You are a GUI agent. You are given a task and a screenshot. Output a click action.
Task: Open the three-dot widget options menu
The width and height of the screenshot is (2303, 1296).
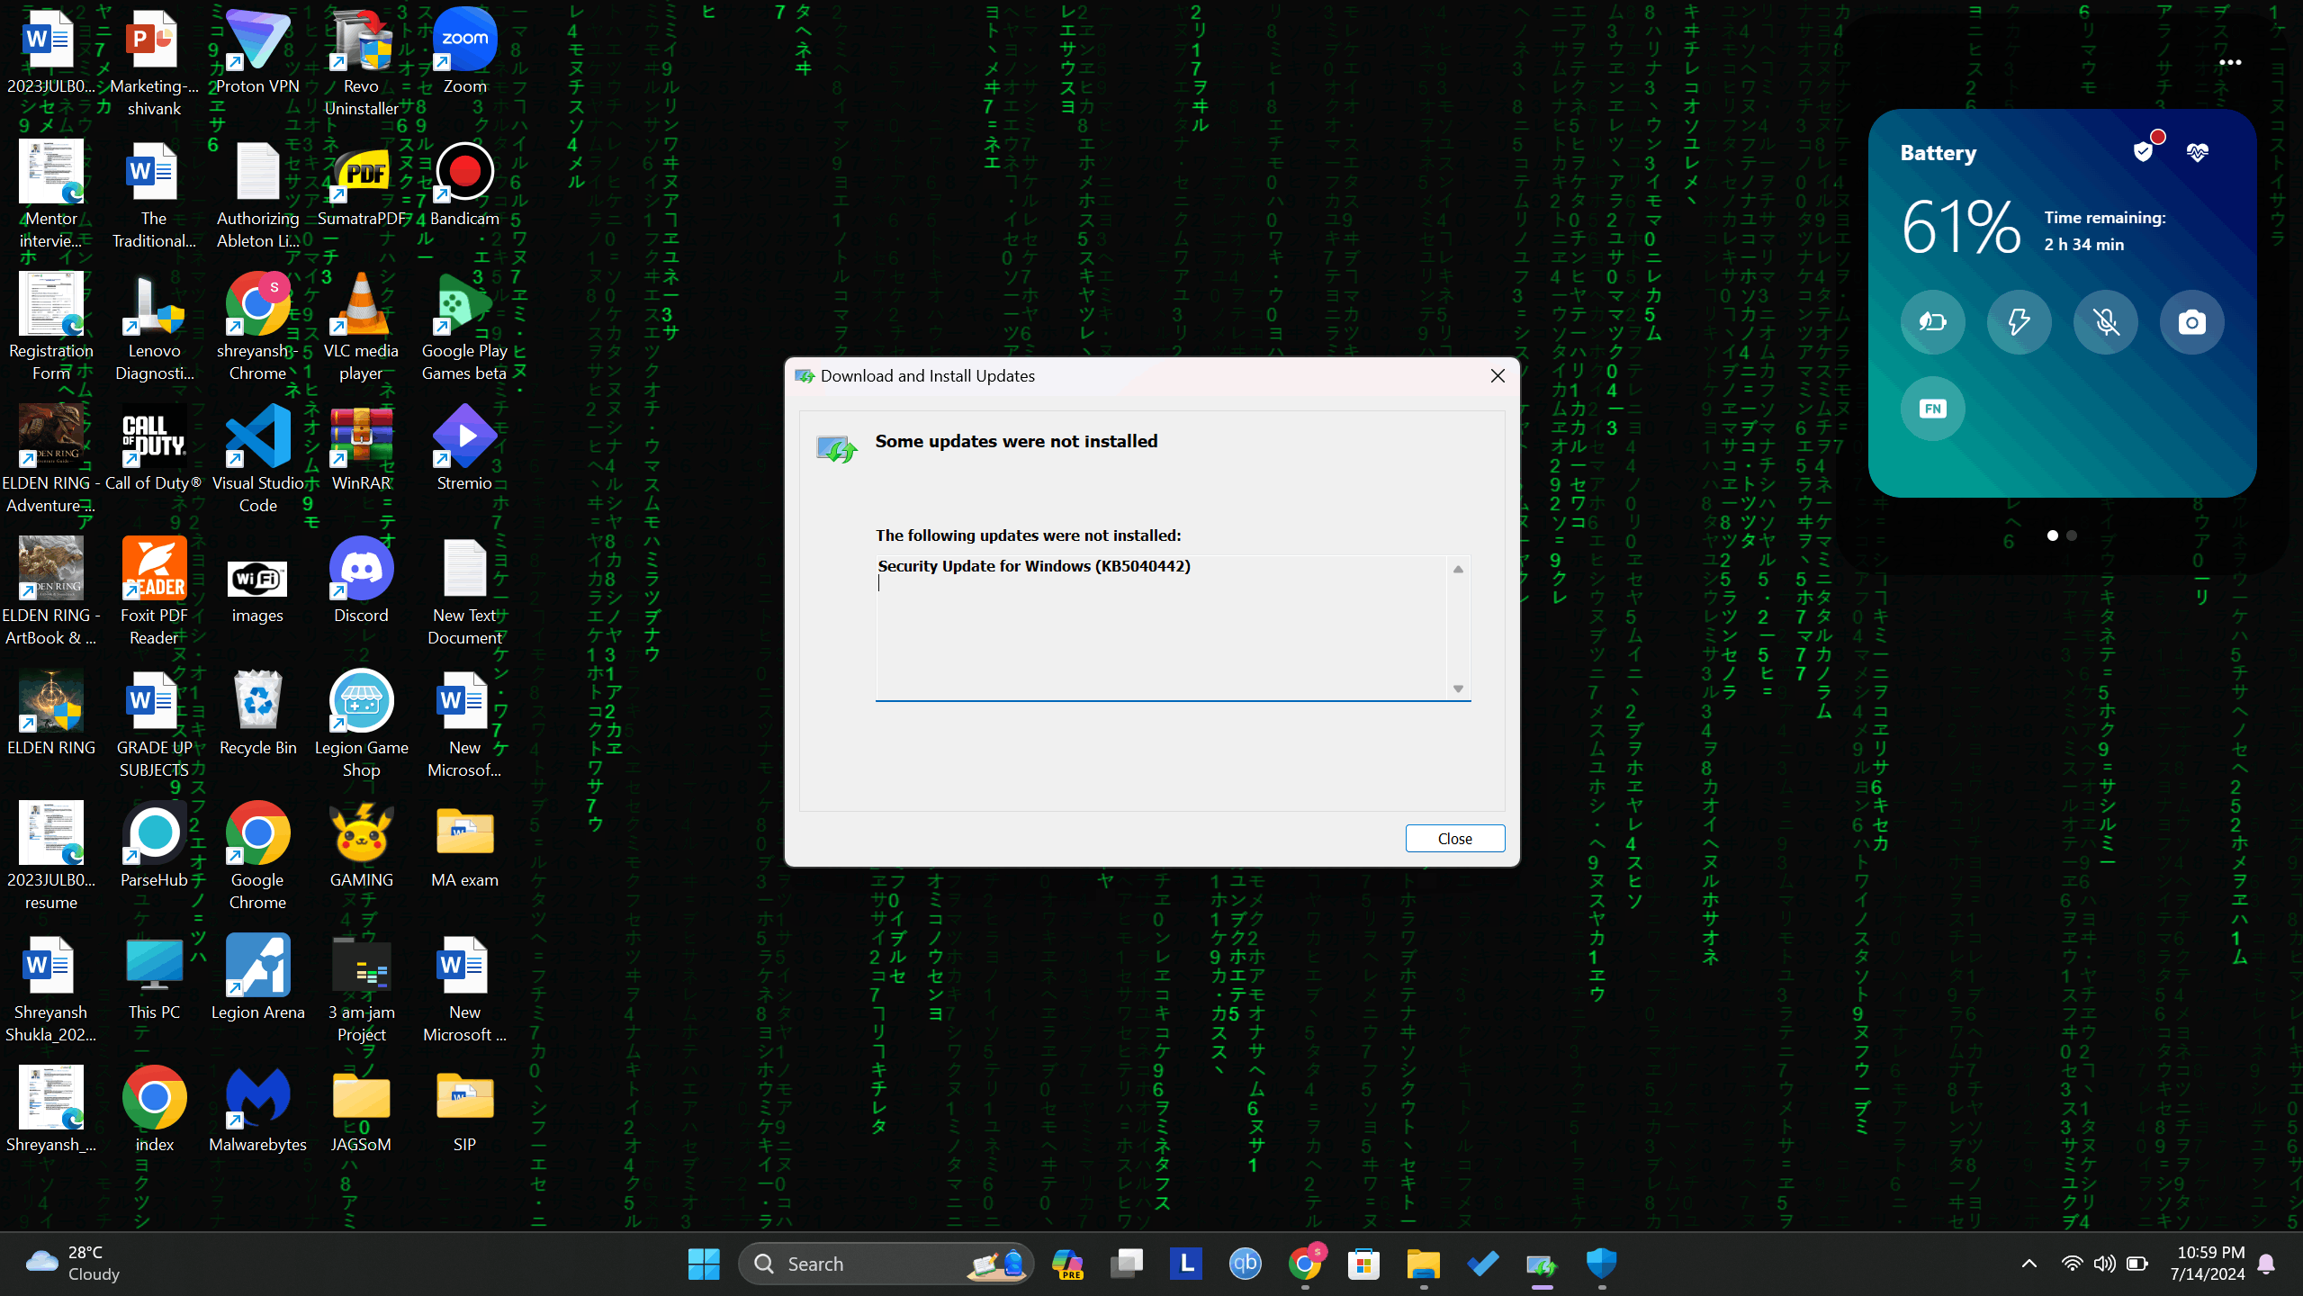[x=2230, y=62]
